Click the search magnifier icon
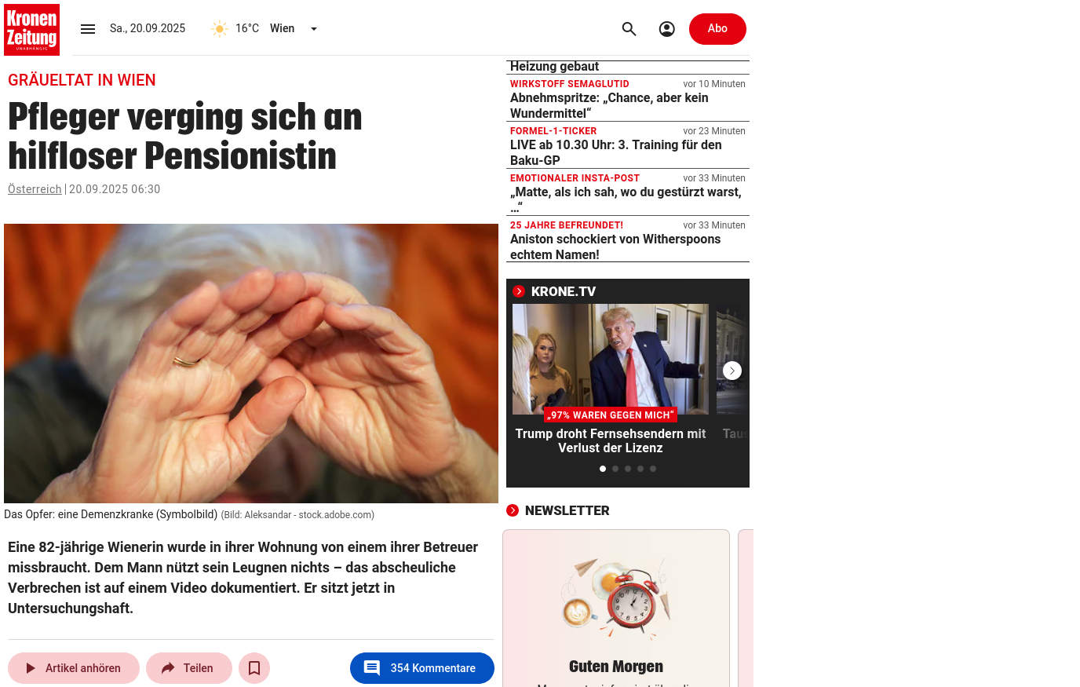Screen dimensions: 1080x687 (x=629, y=29)
